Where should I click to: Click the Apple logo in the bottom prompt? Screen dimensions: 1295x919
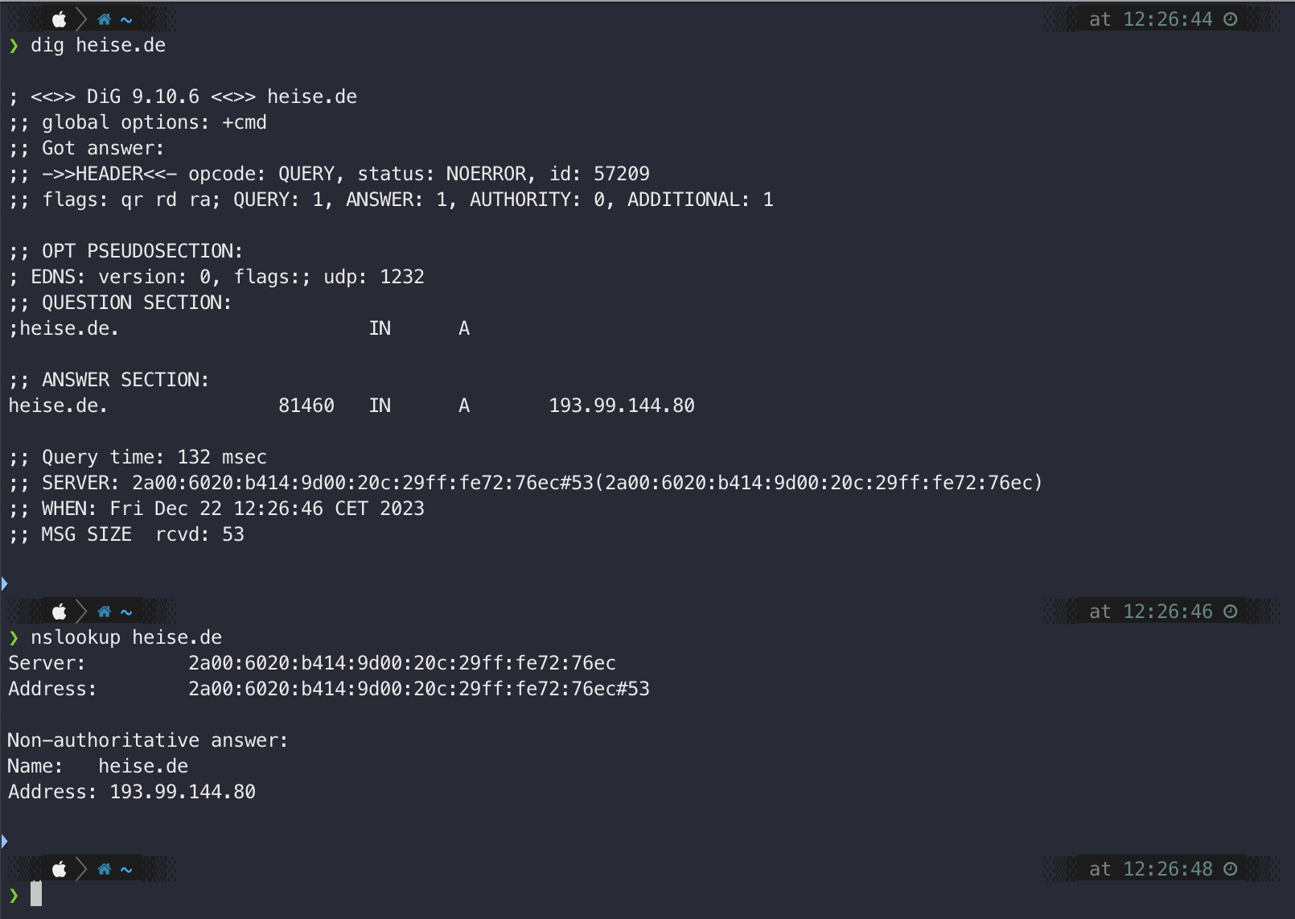tap(60, 869)
